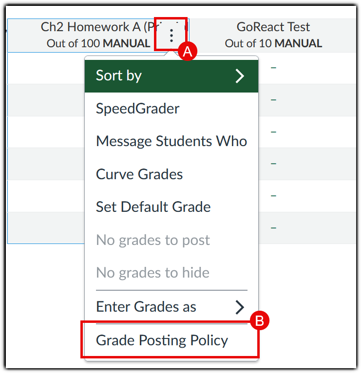Select the second row GoReact Test grade cell

pyautogui.click(x=273, y=100)
